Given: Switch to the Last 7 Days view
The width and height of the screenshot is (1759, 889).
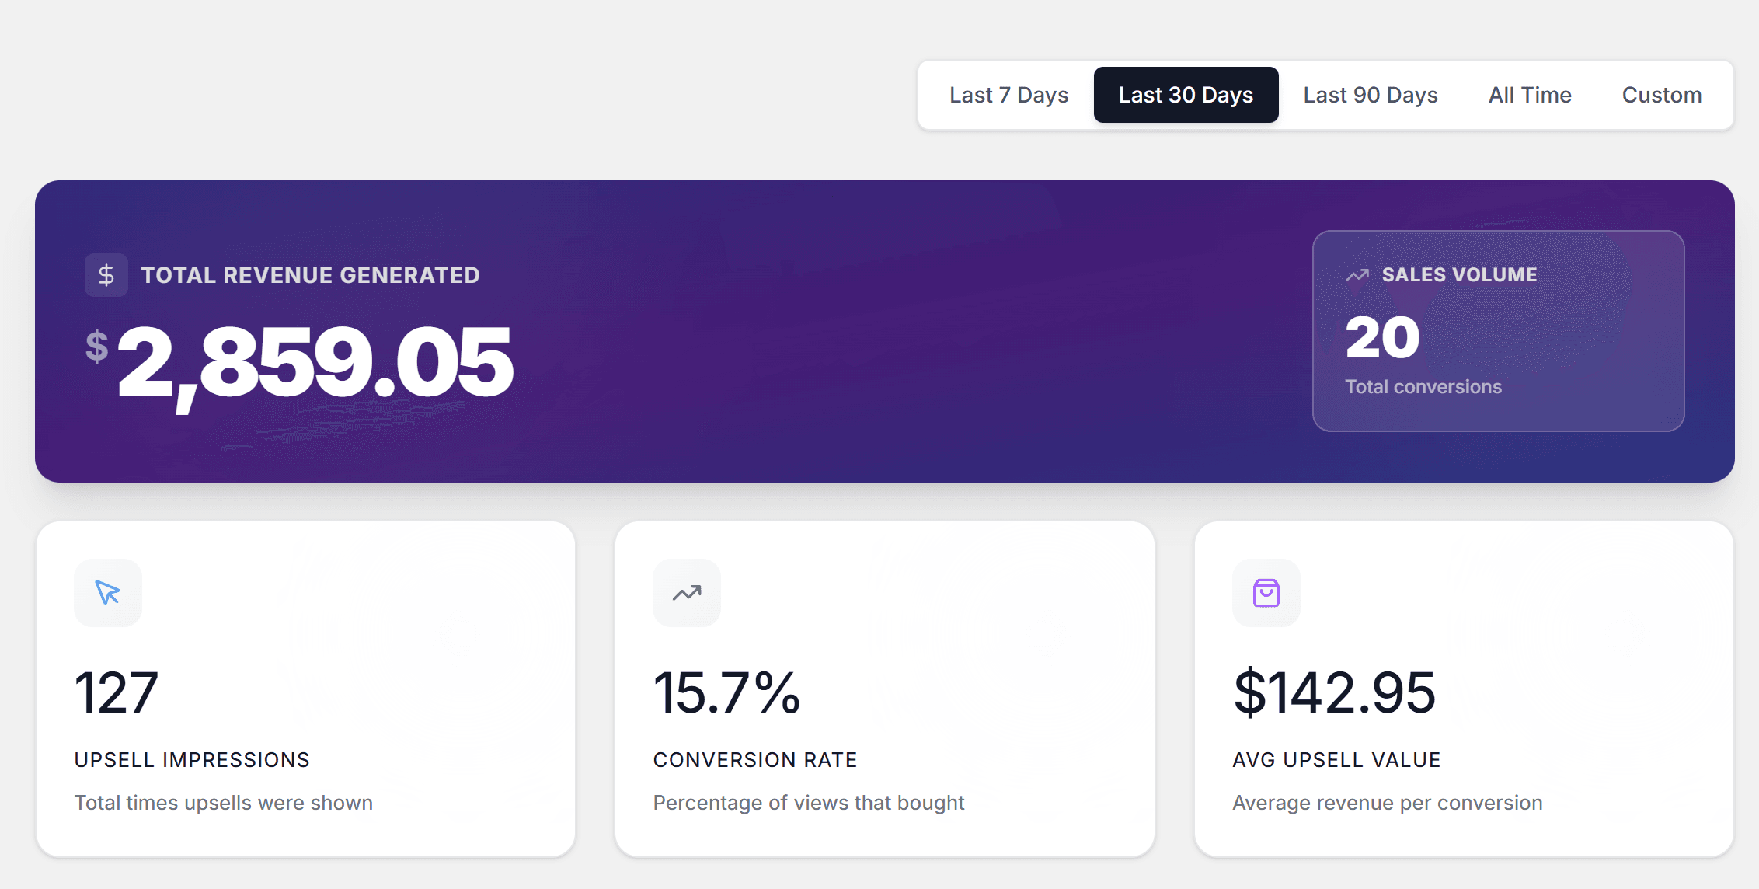Looking at the screenshot, I should tap(1008, 95).
